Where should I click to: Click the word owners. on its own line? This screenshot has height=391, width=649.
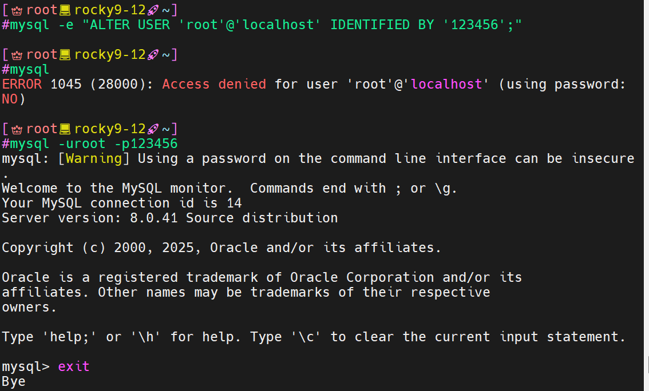29,308
